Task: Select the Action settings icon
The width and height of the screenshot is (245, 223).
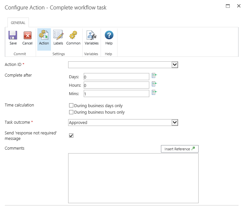Action: coord(44,35)
